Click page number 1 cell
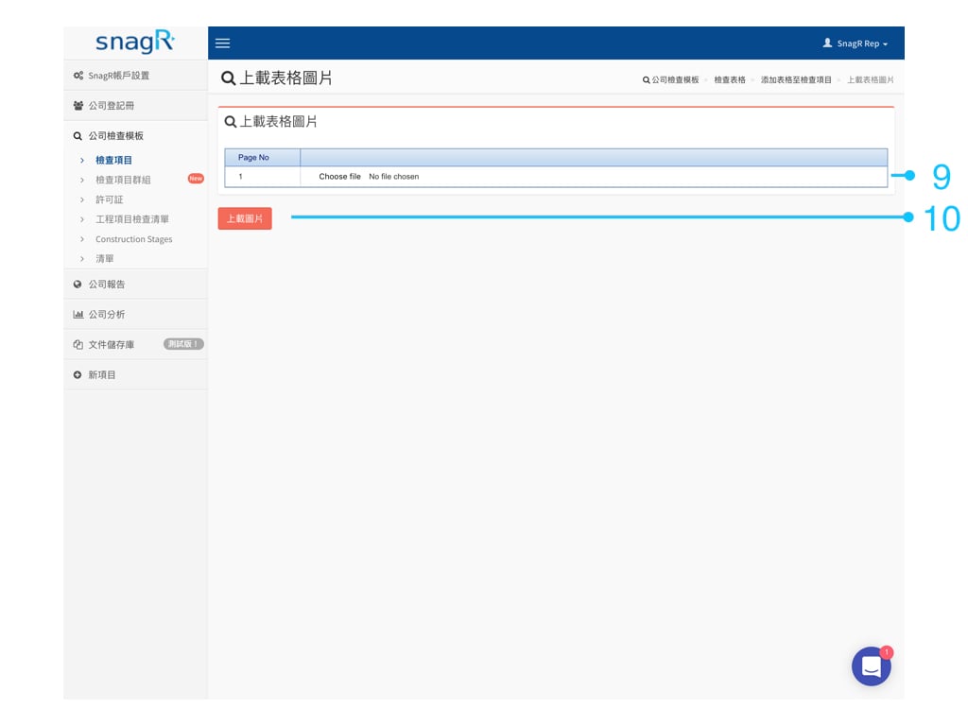Image resolution: width=968 pixels, height=726 pixels. pyautogui.click(x=263, y=177)
